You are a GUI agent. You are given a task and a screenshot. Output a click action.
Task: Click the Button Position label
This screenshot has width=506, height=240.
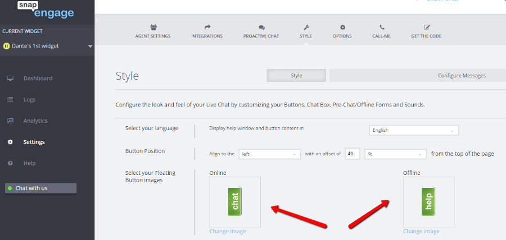click(x=145, y=151)
